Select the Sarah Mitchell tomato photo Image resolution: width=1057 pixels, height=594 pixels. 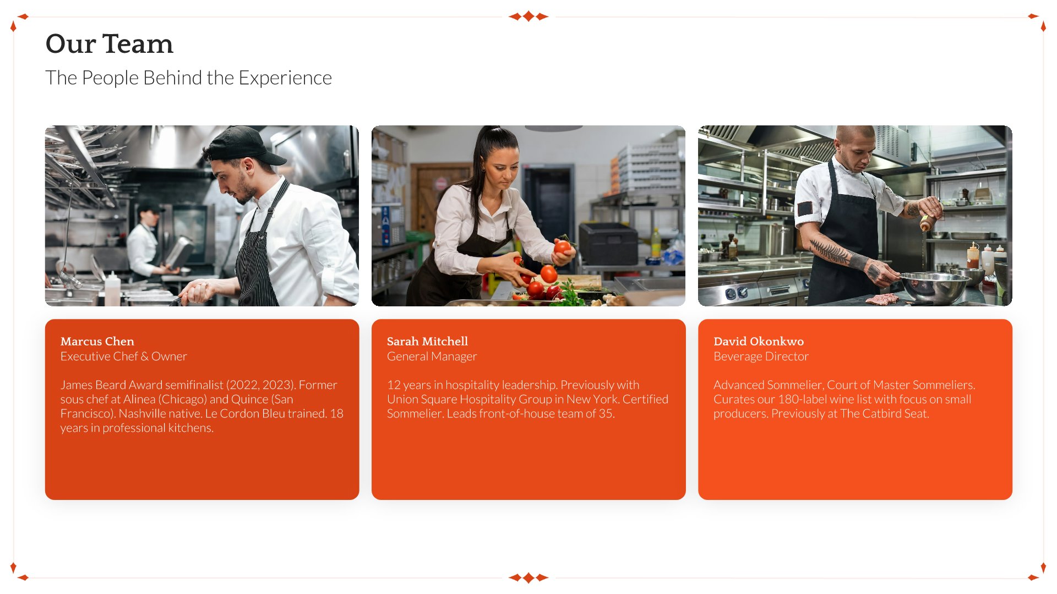(x=528, y=216)
